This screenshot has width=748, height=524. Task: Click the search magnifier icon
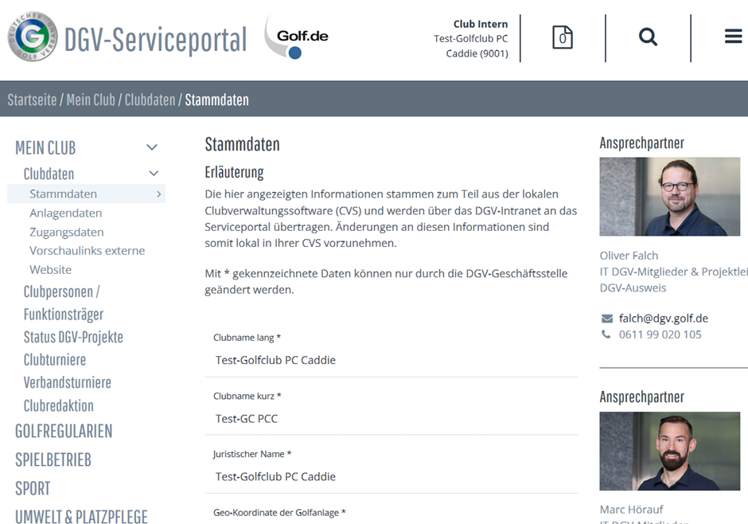pos(648,37)
